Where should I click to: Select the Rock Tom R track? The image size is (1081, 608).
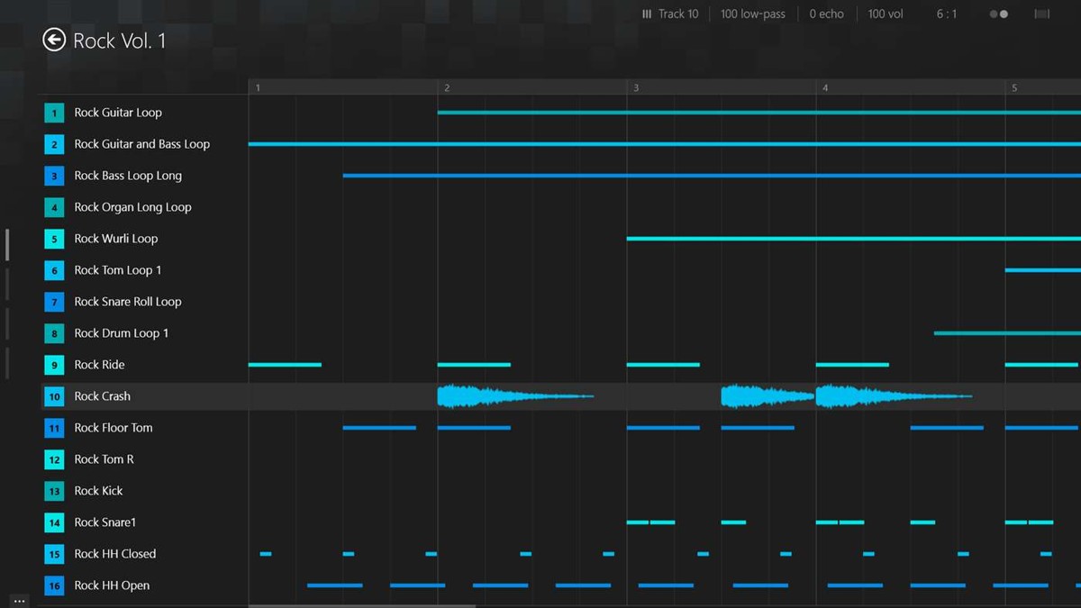coord(104,459)
